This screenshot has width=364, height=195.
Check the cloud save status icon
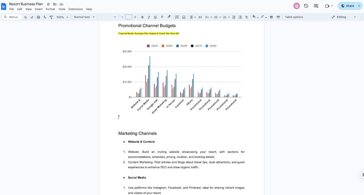tap(61, 4)
